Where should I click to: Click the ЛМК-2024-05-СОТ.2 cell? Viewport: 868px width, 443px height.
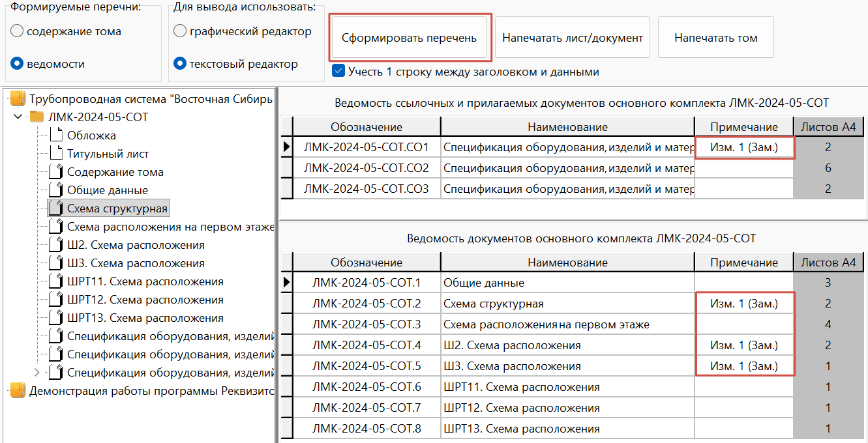[367, 304]
